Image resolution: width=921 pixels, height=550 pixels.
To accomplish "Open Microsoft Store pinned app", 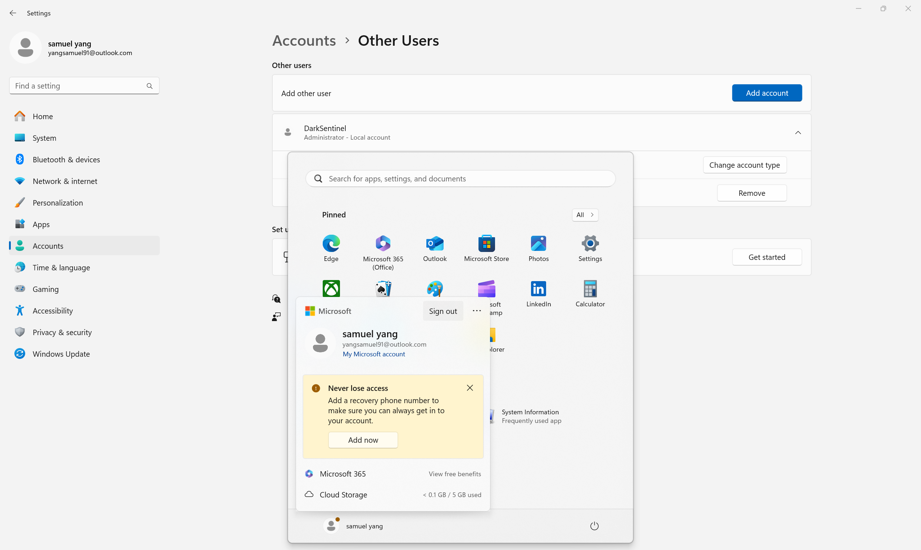I will point(486,248).
